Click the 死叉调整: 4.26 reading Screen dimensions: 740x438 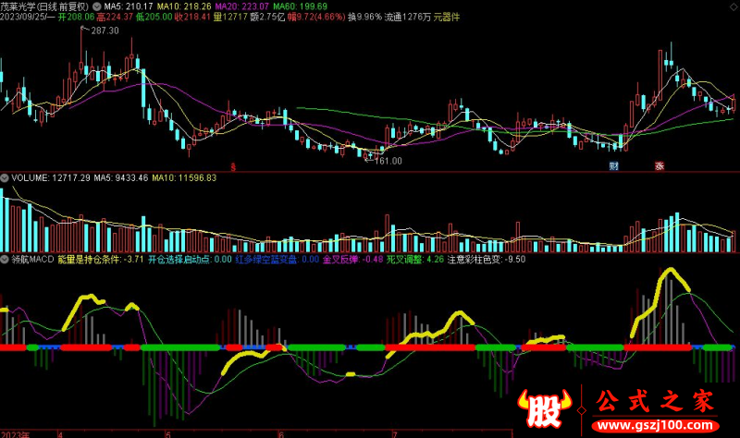point(415,260)
